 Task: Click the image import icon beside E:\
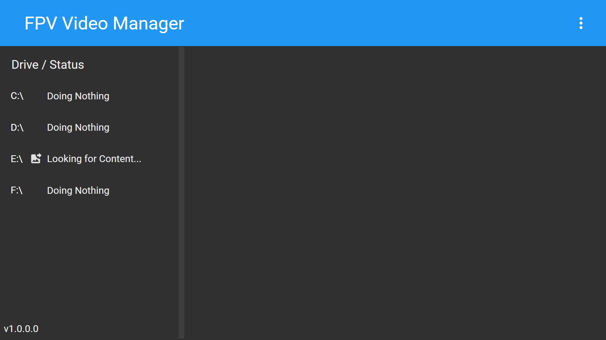[36, 158]
